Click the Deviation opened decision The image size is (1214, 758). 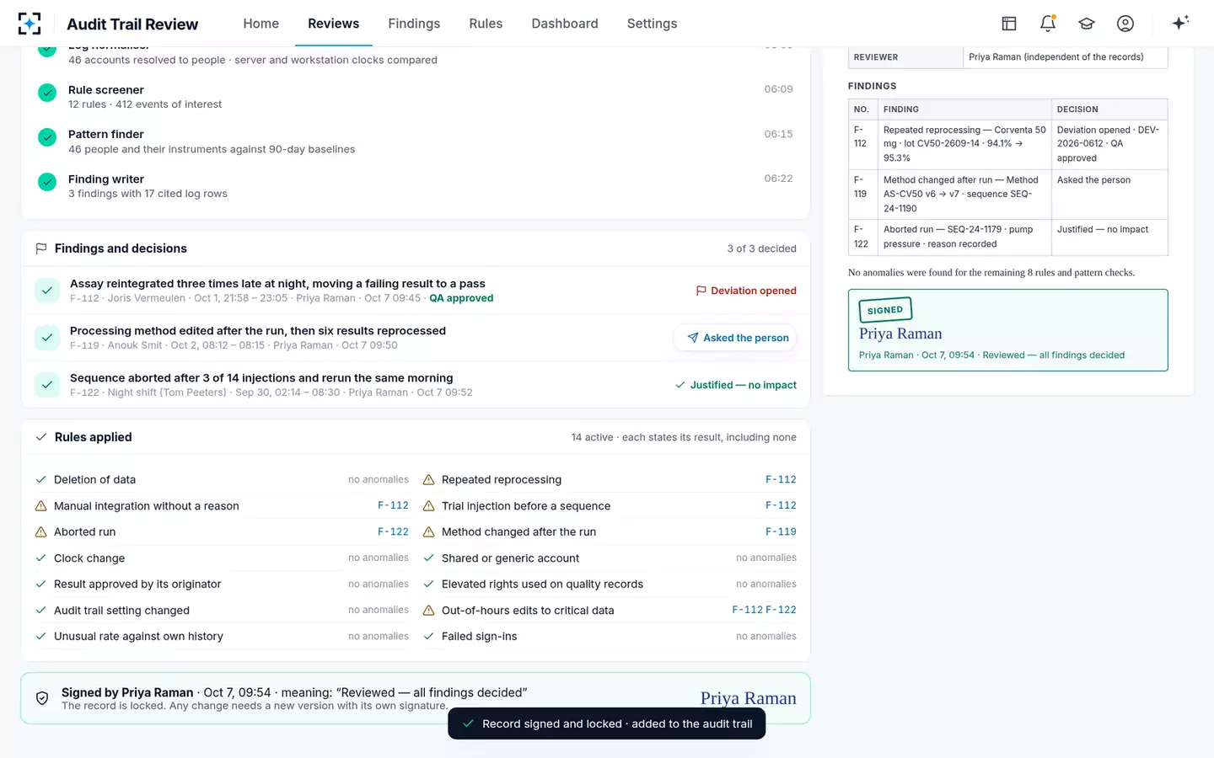pos(746,291)
